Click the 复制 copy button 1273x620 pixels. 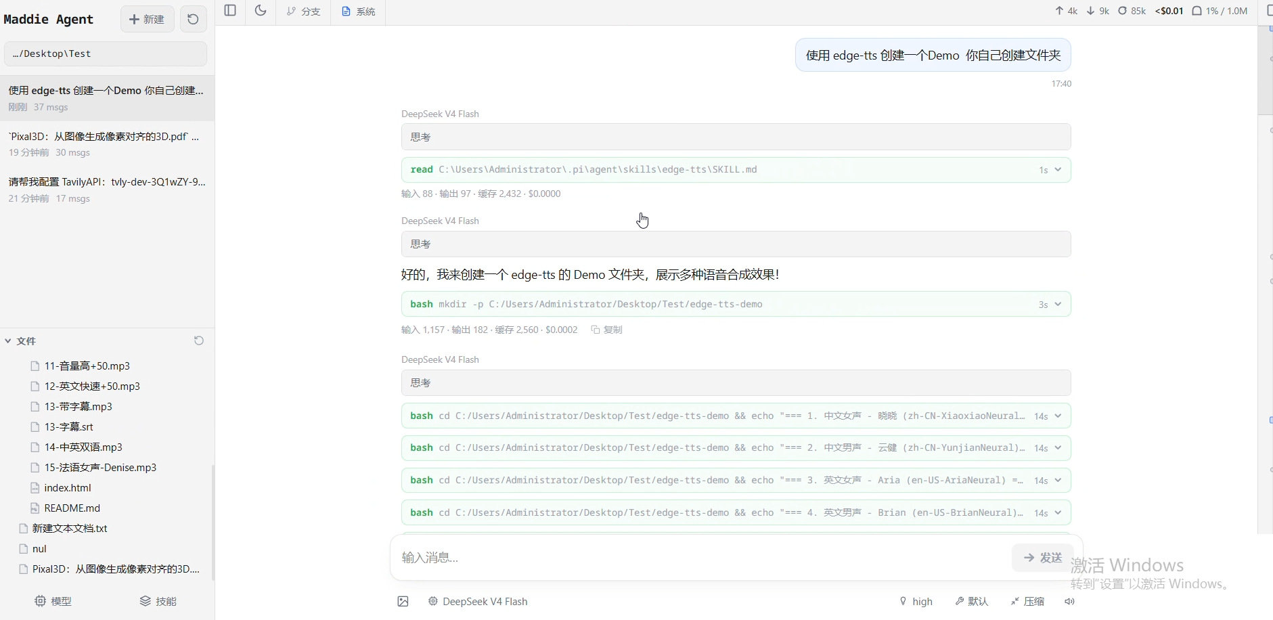click(607, 330)
